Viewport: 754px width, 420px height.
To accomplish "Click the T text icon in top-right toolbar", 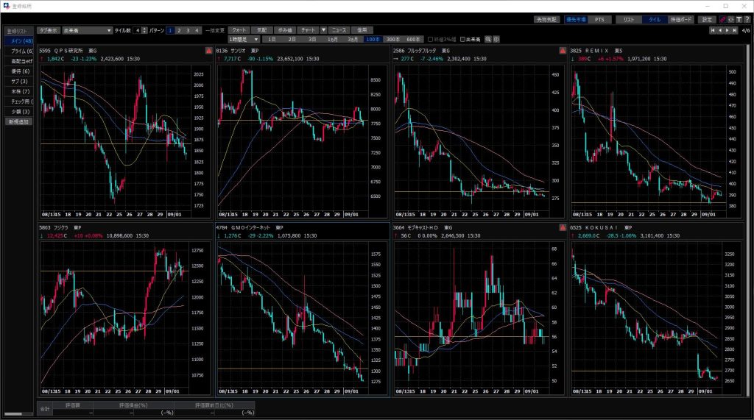I will point(739,20).
